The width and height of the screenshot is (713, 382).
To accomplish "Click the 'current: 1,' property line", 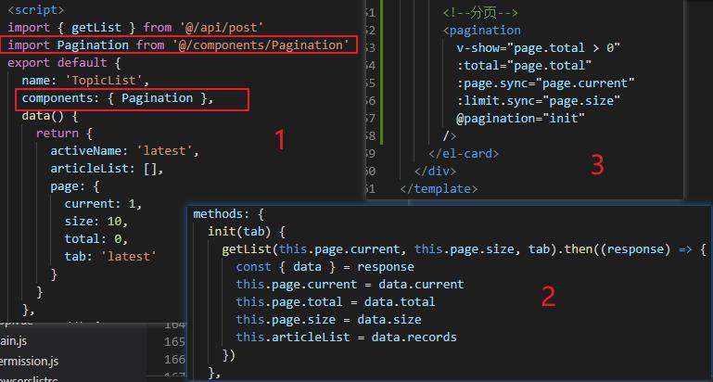I will (103, 204).
